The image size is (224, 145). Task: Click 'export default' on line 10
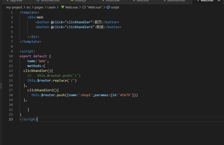[33, 56]
